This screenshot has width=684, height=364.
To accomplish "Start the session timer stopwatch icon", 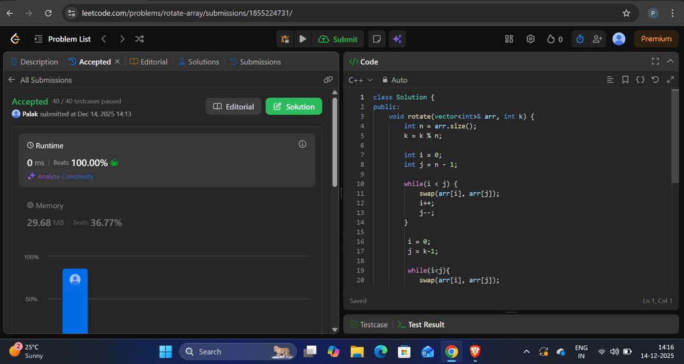I will click(x=579, y=39).
